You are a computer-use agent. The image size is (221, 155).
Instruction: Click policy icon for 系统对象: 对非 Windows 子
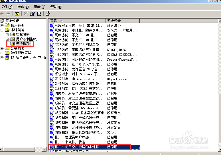point(52,74)
